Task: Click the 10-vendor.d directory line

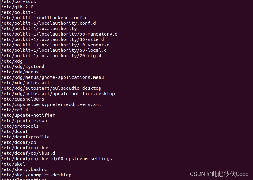Action: pos(55,45)
